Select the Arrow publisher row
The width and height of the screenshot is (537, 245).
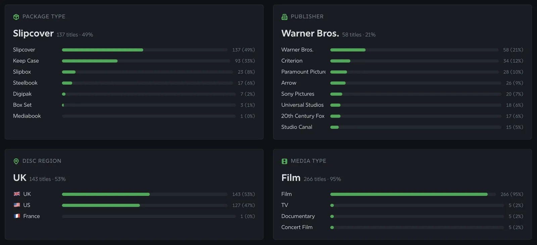click(x=402, y=83)
